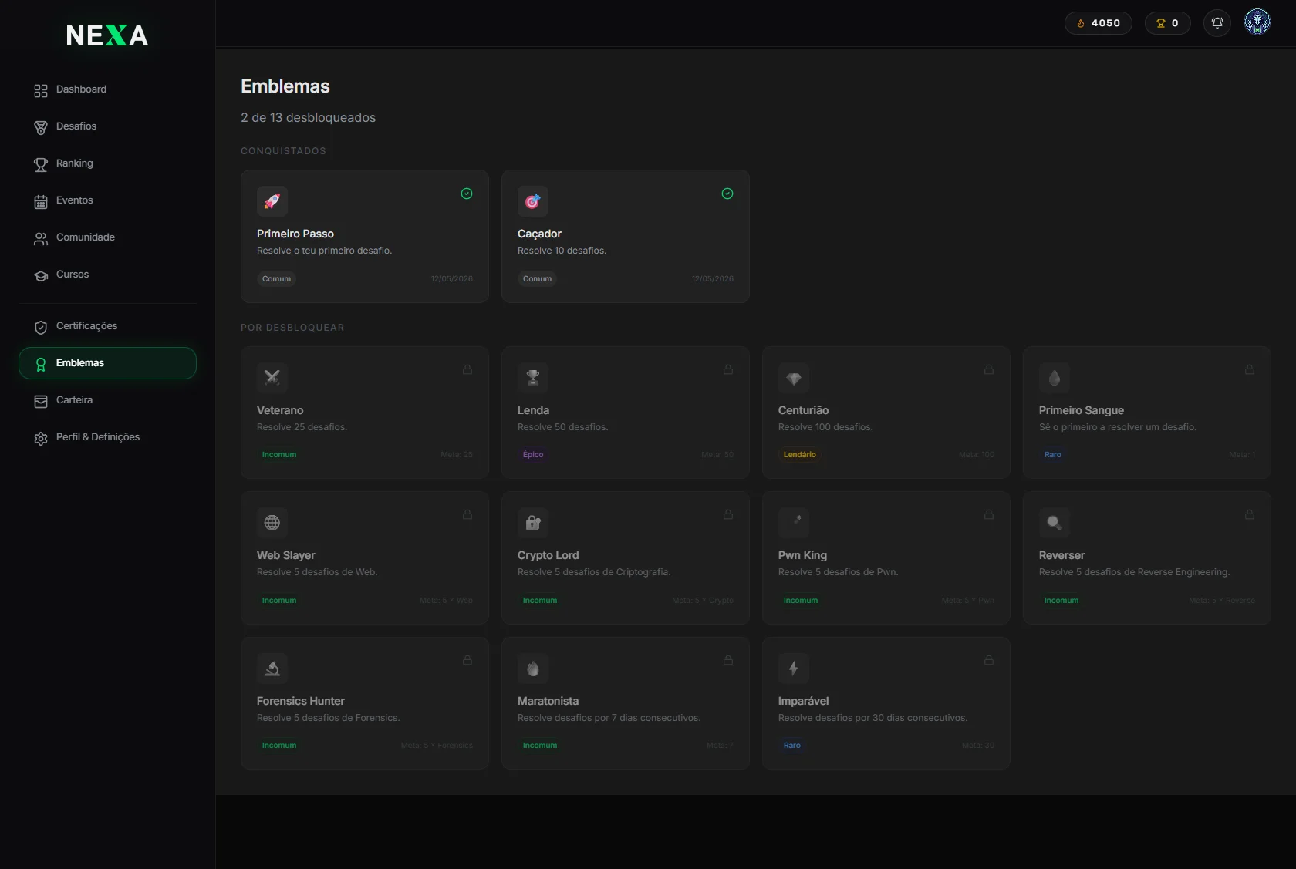Click the lock icon on Veterano card
The image size is (1296, 869).
[467, 369]
